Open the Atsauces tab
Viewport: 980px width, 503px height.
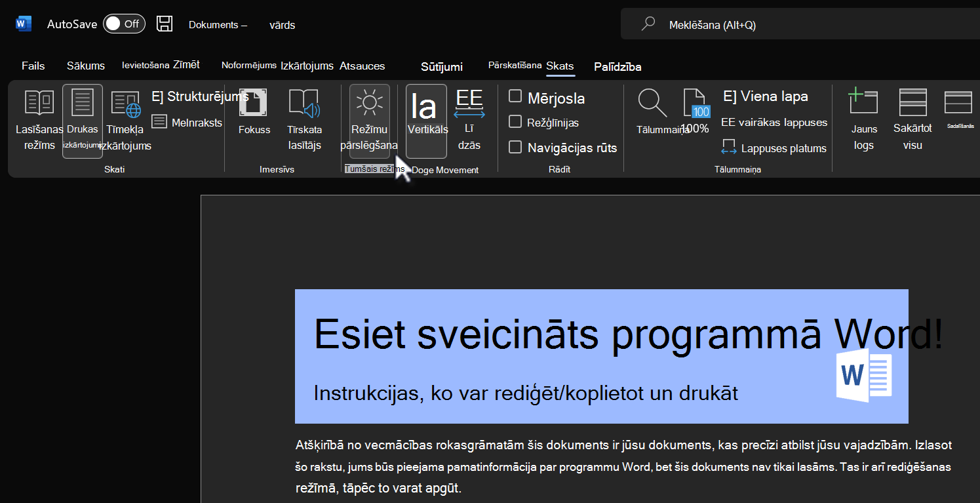click(x=363, y=66)
